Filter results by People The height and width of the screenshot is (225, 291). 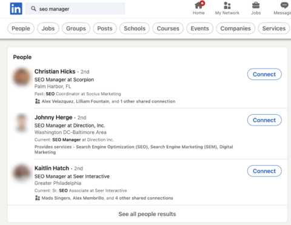pos(21,29)
